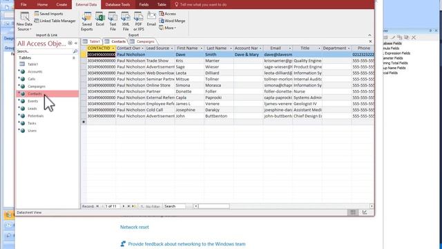This screenshot has height=249, width=442.
Task: Click the Josephine first name cell
Action: pos(189,110)
